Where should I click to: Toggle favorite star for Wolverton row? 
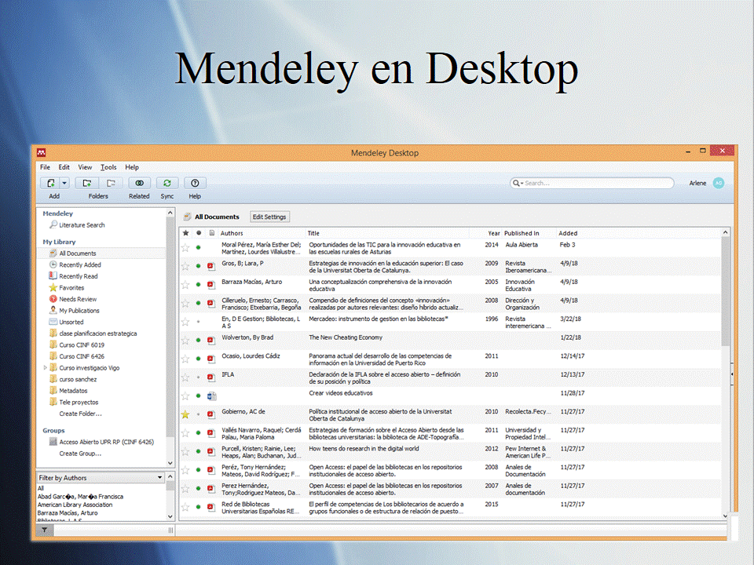tap(185, 341)
